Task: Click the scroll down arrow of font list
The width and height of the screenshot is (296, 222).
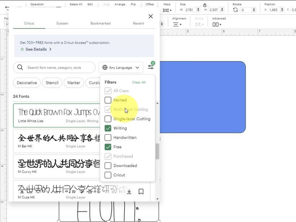Action: (157, 199)
